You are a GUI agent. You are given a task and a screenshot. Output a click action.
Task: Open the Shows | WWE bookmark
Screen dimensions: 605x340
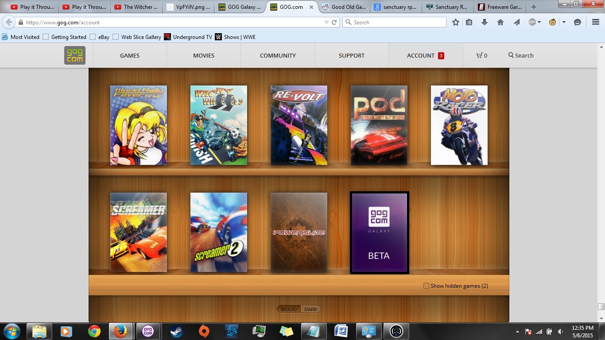tap(235, 37)
